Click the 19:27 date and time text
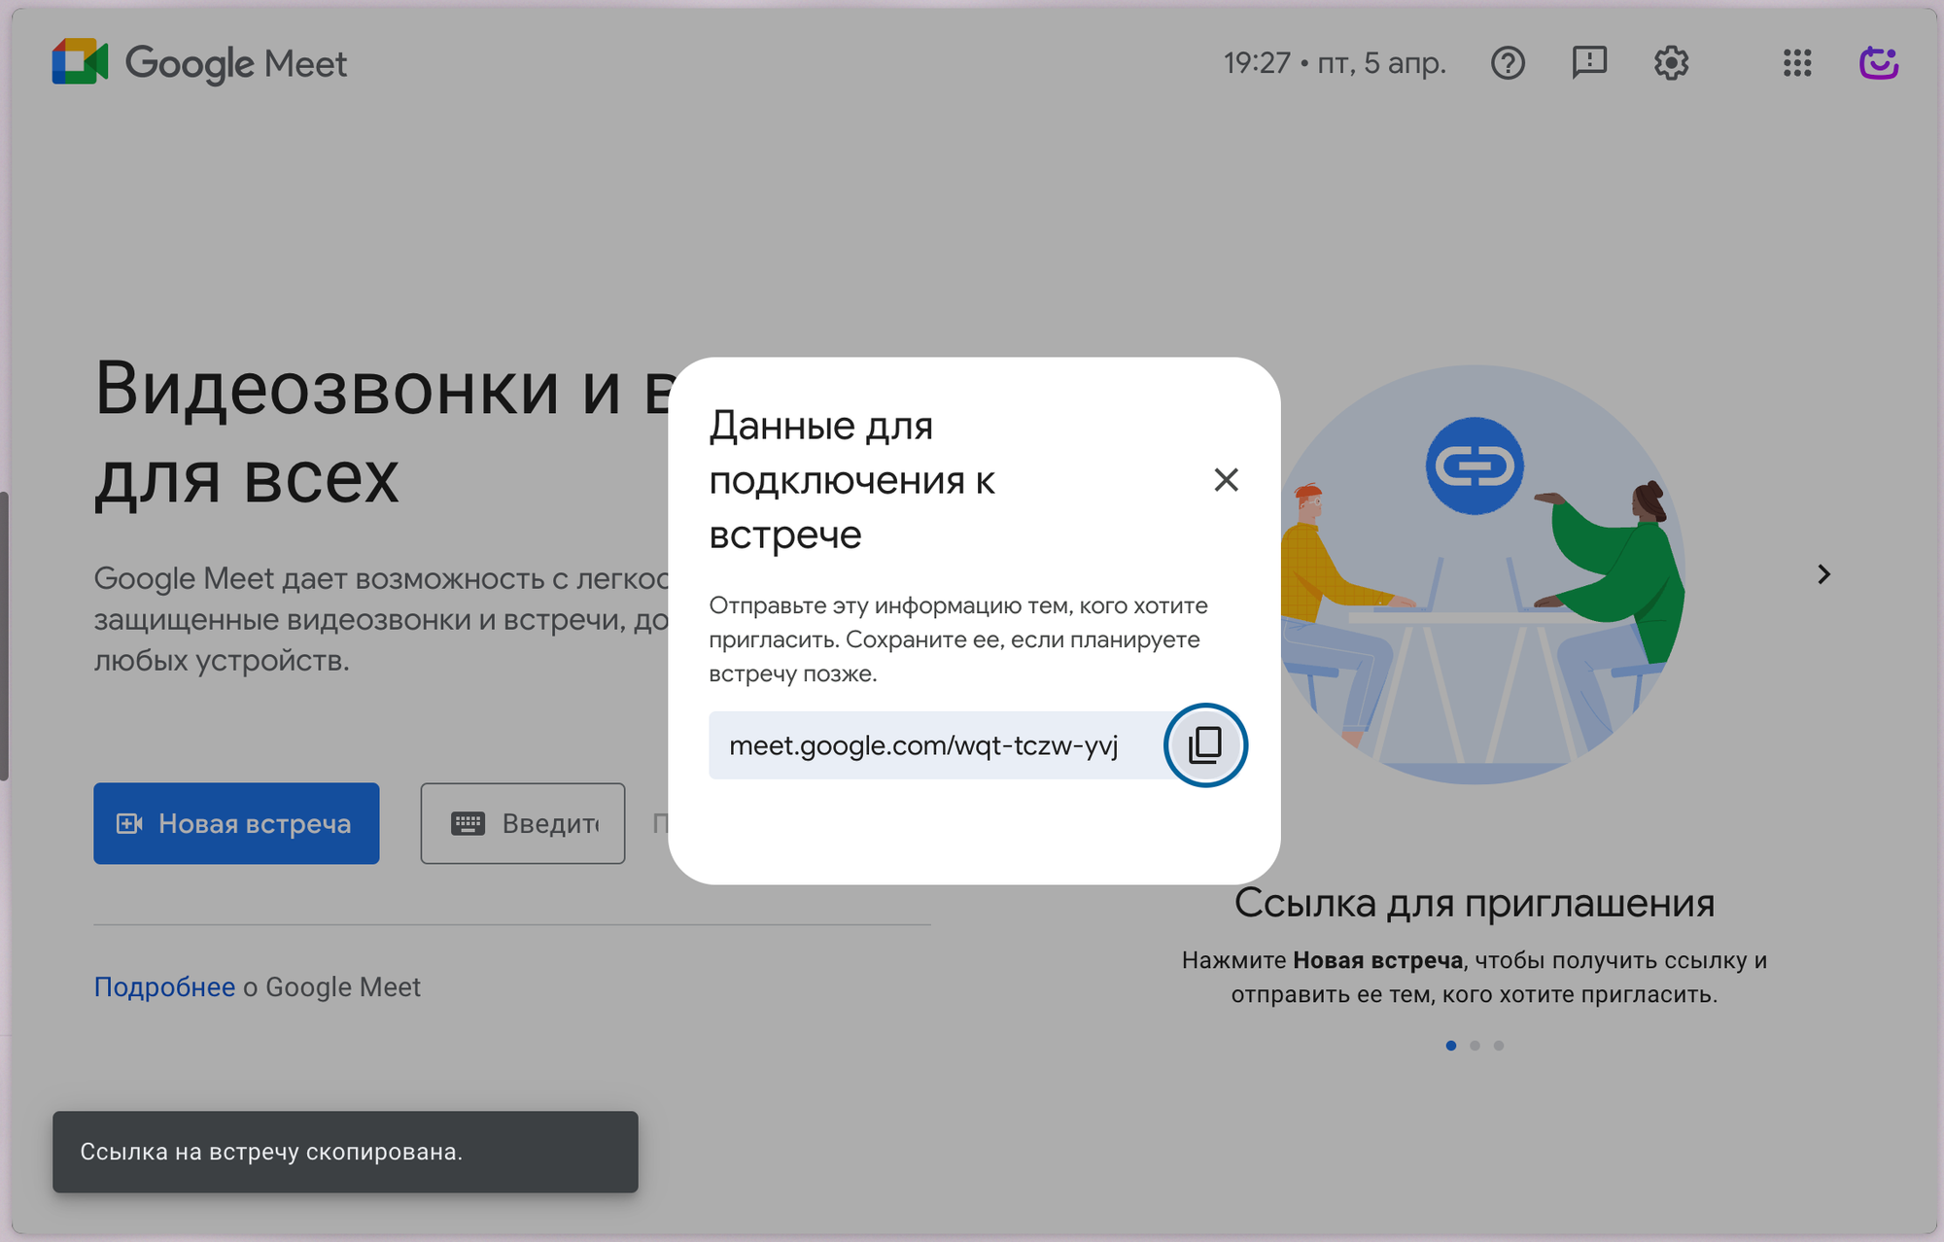Viewport: 1944px width, 1242px height. 1335,63
